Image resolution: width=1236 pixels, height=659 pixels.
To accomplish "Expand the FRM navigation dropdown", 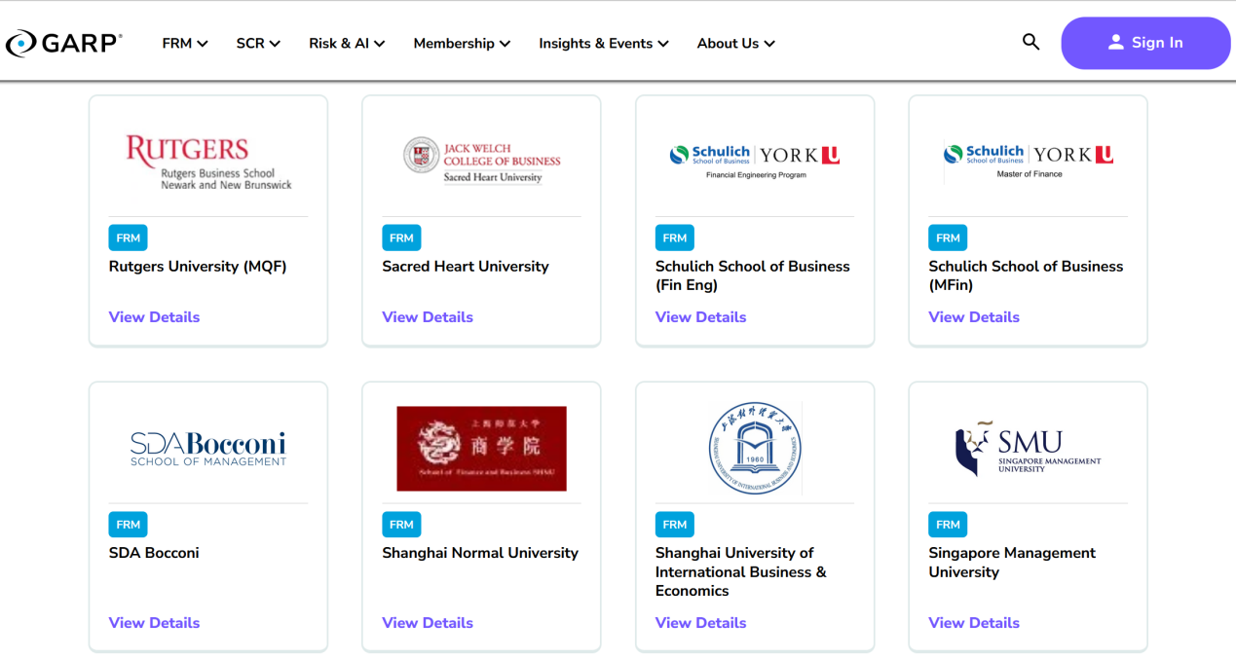I will pos(185,44).
